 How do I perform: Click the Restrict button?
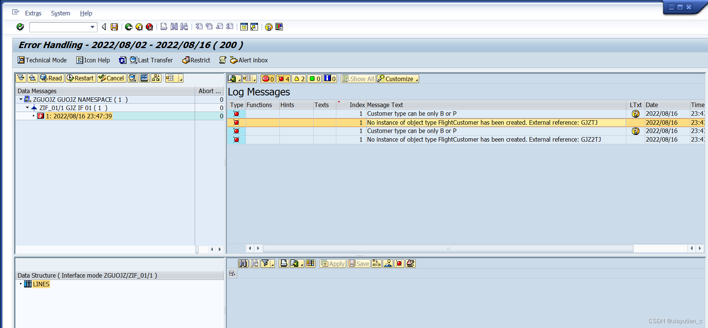(196, 60)
